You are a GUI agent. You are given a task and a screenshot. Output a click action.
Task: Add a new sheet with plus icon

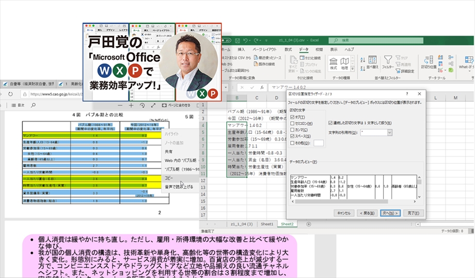[309, 224]
